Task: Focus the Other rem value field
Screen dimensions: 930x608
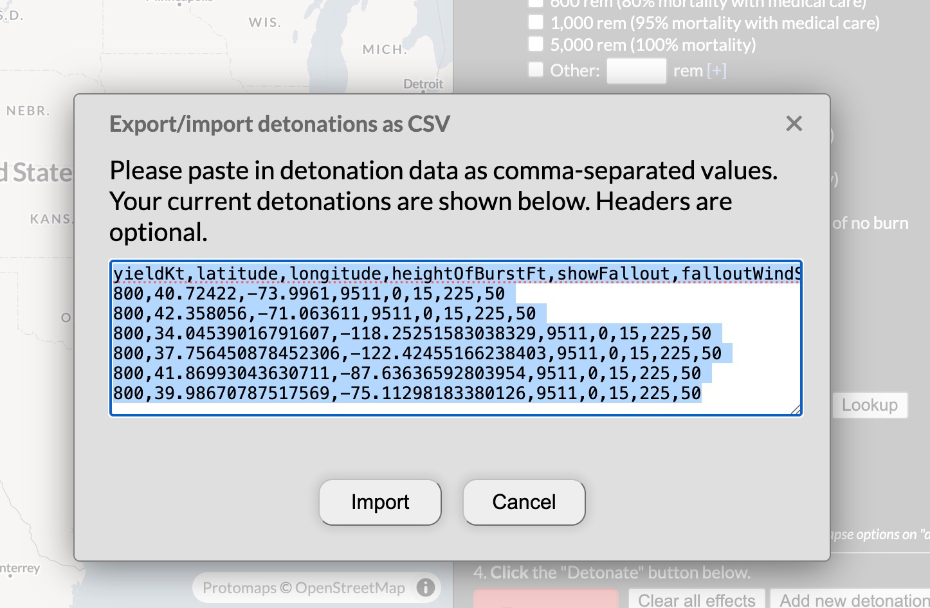Action: [x=636, y=71]
